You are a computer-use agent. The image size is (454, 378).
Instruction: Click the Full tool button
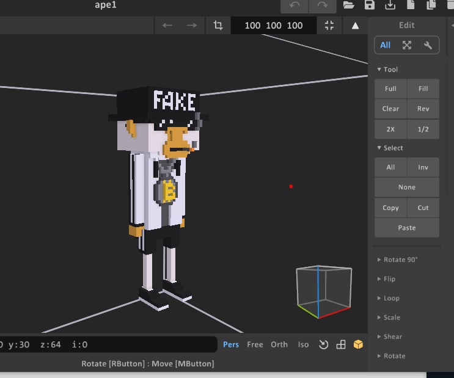tap(390, 89)
